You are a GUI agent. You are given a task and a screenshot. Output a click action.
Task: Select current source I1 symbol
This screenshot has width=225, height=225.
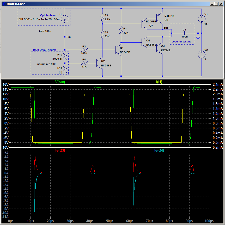point(65,19)
